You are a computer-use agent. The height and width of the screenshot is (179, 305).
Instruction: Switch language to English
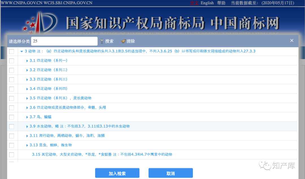pyautogui.click(x=207, y=3)
